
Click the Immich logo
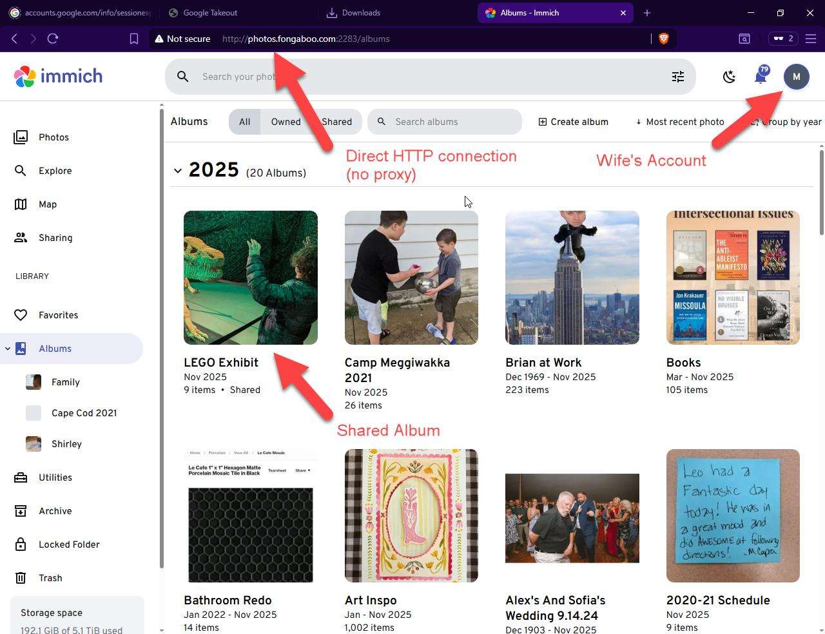58,76
